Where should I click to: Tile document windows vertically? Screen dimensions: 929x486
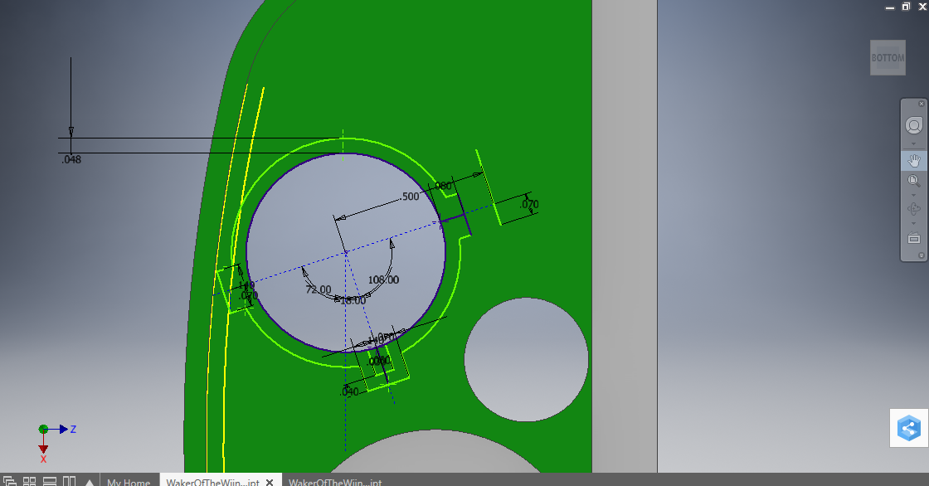click(x=70, y=481)
